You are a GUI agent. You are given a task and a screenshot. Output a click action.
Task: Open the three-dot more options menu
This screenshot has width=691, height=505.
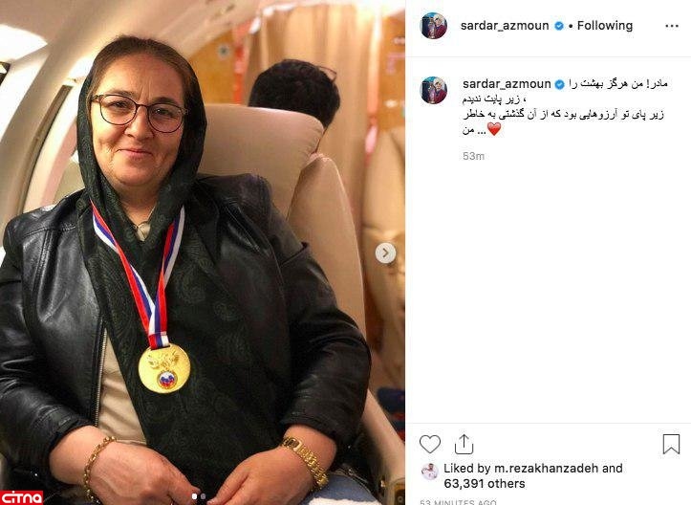click(x=672, y=26)
